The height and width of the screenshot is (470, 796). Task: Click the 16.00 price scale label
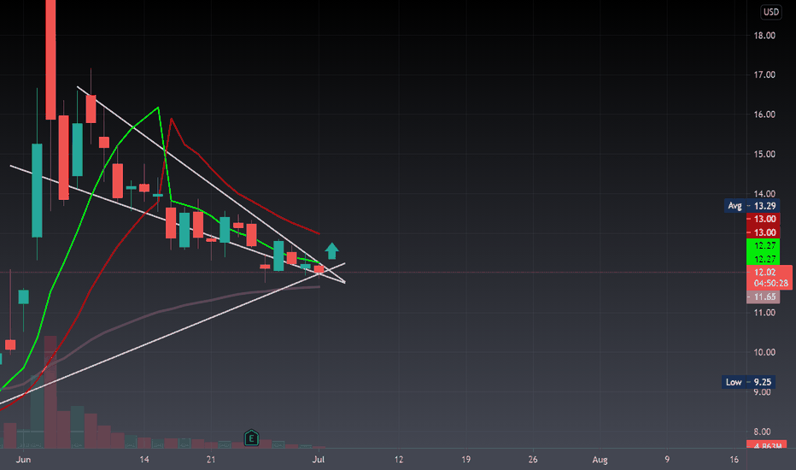[764, 115]
